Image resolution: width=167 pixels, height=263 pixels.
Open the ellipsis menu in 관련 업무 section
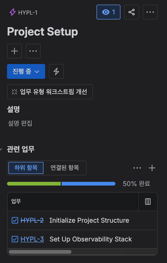click(x=137, y=168)
